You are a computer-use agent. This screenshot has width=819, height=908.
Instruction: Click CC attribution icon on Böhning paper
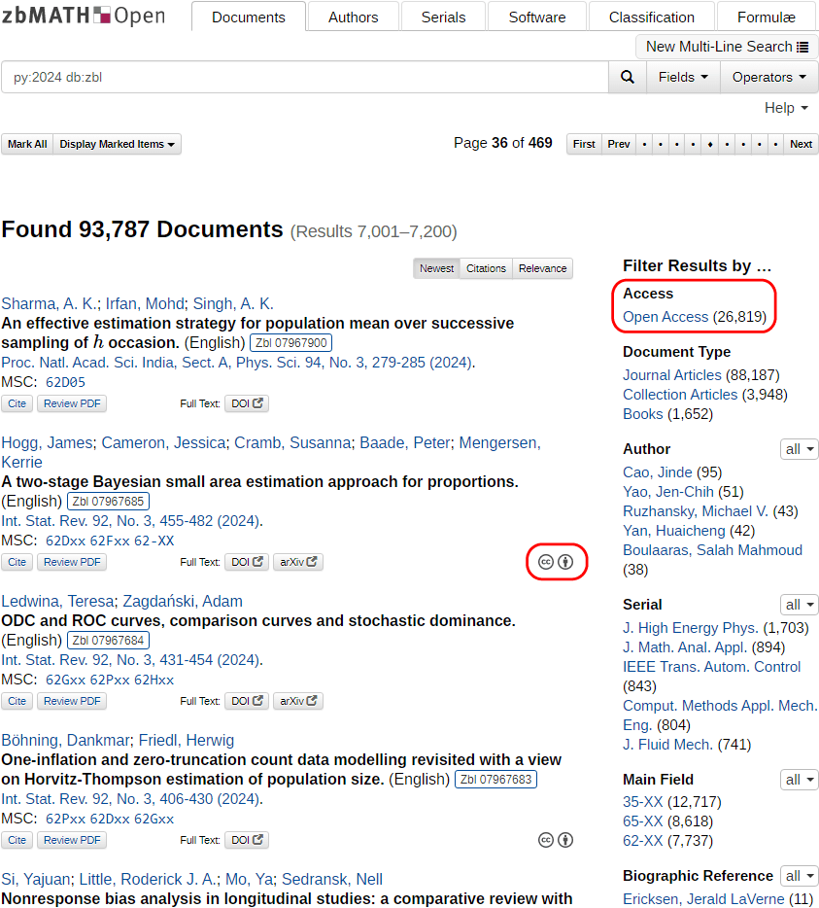pos(565,840)
